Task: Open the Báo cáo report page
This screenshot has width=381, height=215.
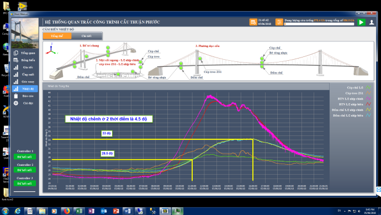Action: [25, 96]
